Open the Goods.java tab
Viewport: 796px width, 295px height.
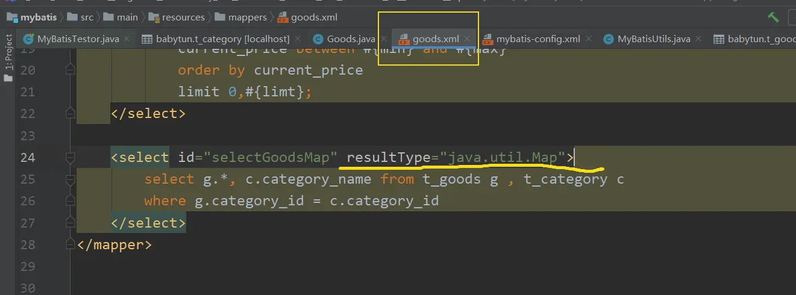coord(351,40)
